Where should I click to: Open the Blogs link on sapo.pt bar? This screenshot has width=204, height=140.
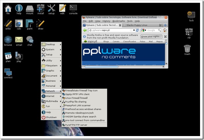coord(106,41)
